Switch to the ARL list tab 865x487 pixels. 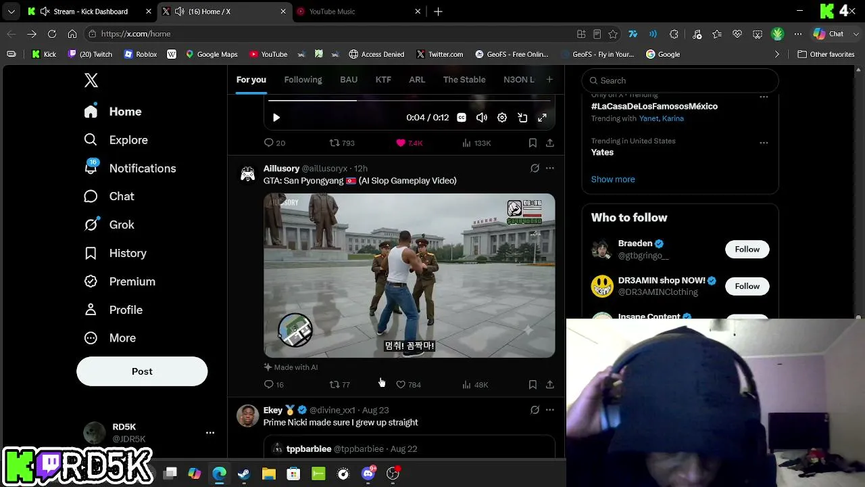tap(417, 80)
